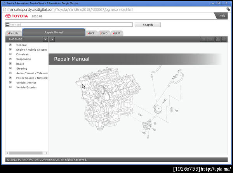Click the arrow icon beside keyword field
The width and height of the screenshot is (233, 173).
(x=7, y=24)
